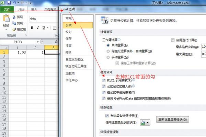Click the info icon next to 工作簿计算

[x=119, y=39]
